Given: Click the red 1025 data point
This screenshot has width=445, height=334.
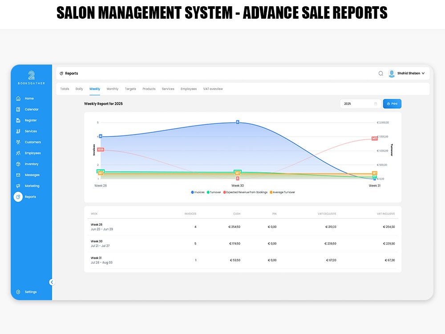Looking at the screenshot, I should (101, 149).
